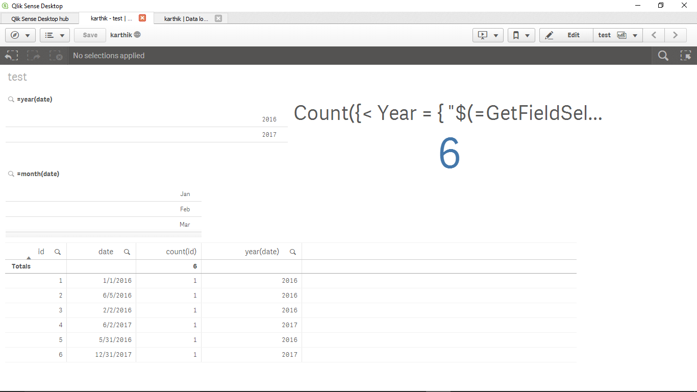The height and width of the screenshot is (392, 697).
Task: Sort table by date column header
Action: click(x=106, y=252)
